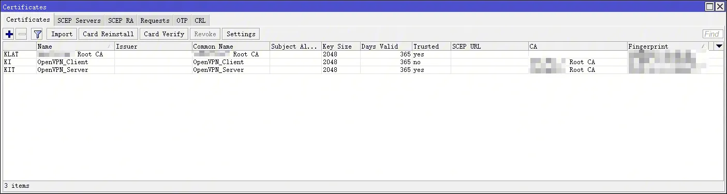Switch to the SCEP Servers tab

(79, 21)
